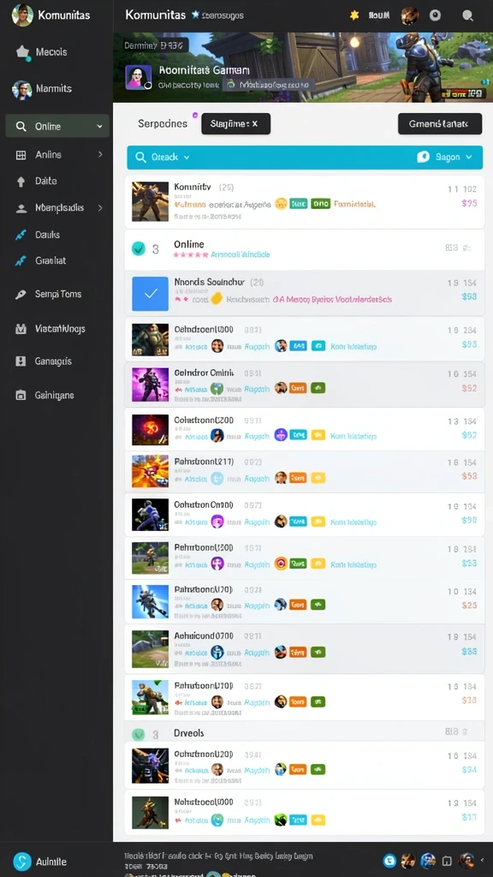This screenshot has height=877, width=493.
Task: Click the wrench icon beside Sempi Toms
Action: (x=21, y=295)
